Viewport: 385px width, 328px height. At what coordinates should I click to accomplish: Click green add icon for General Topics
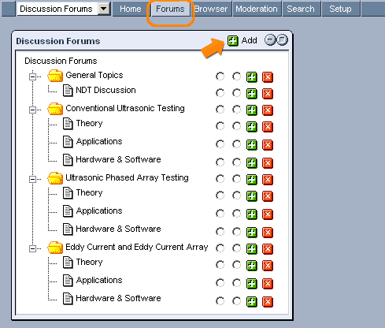coord(252,77)
